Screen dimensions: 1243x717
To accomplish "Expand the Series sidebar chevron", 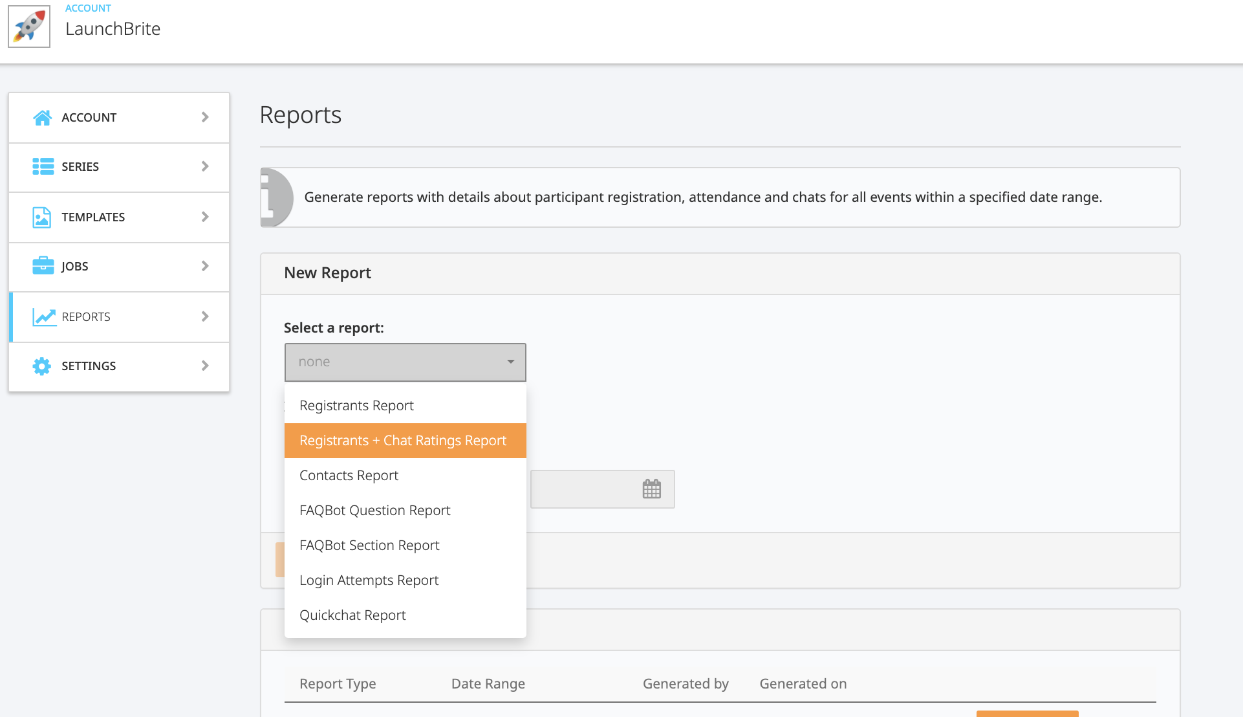I will (205, 166).
